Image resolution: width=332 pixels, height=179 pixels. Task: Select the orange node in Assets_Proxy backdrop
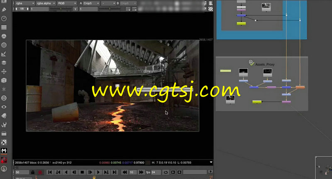click(x=300, y=87)
